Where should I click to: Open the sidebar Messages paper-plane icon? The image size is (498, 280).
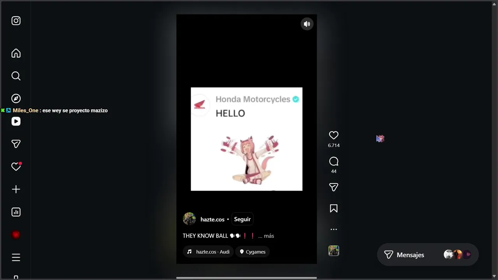[x=16, y=144]
